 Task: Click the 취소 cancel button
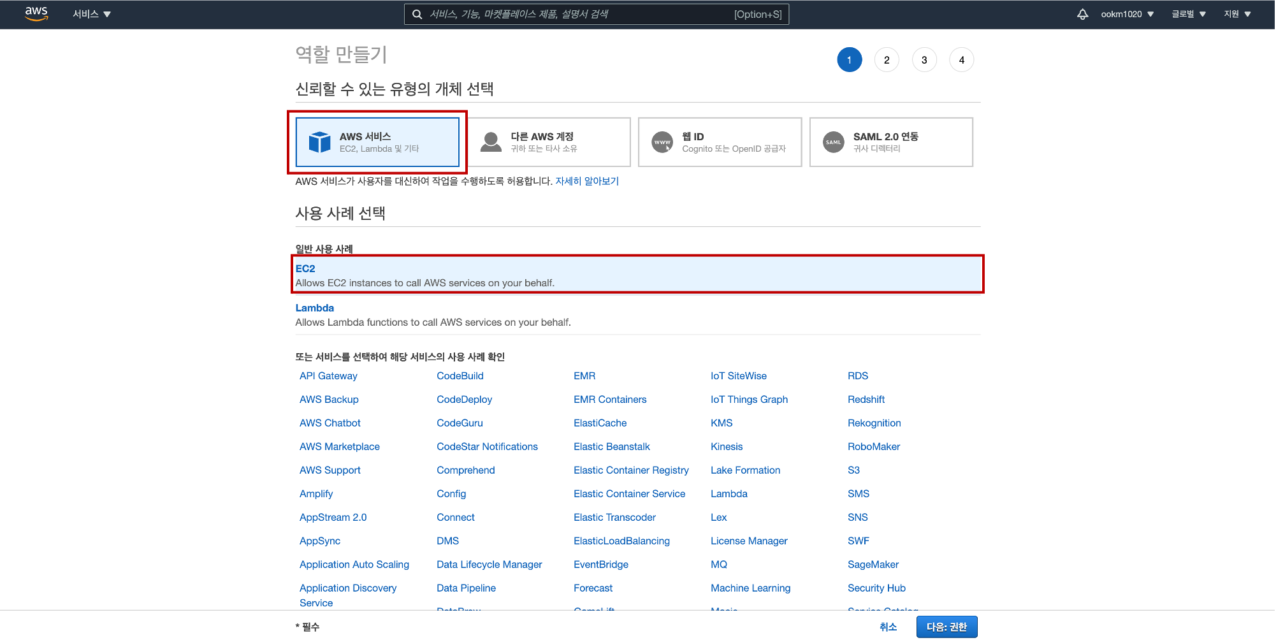[x=888, y=627]
